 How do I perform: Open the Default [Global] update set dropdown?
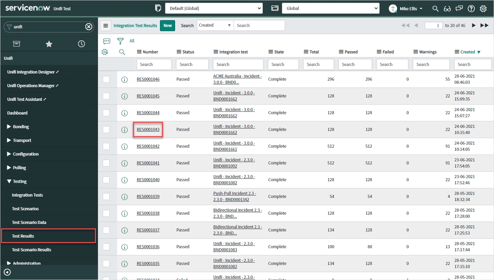[x=214, y=9]
